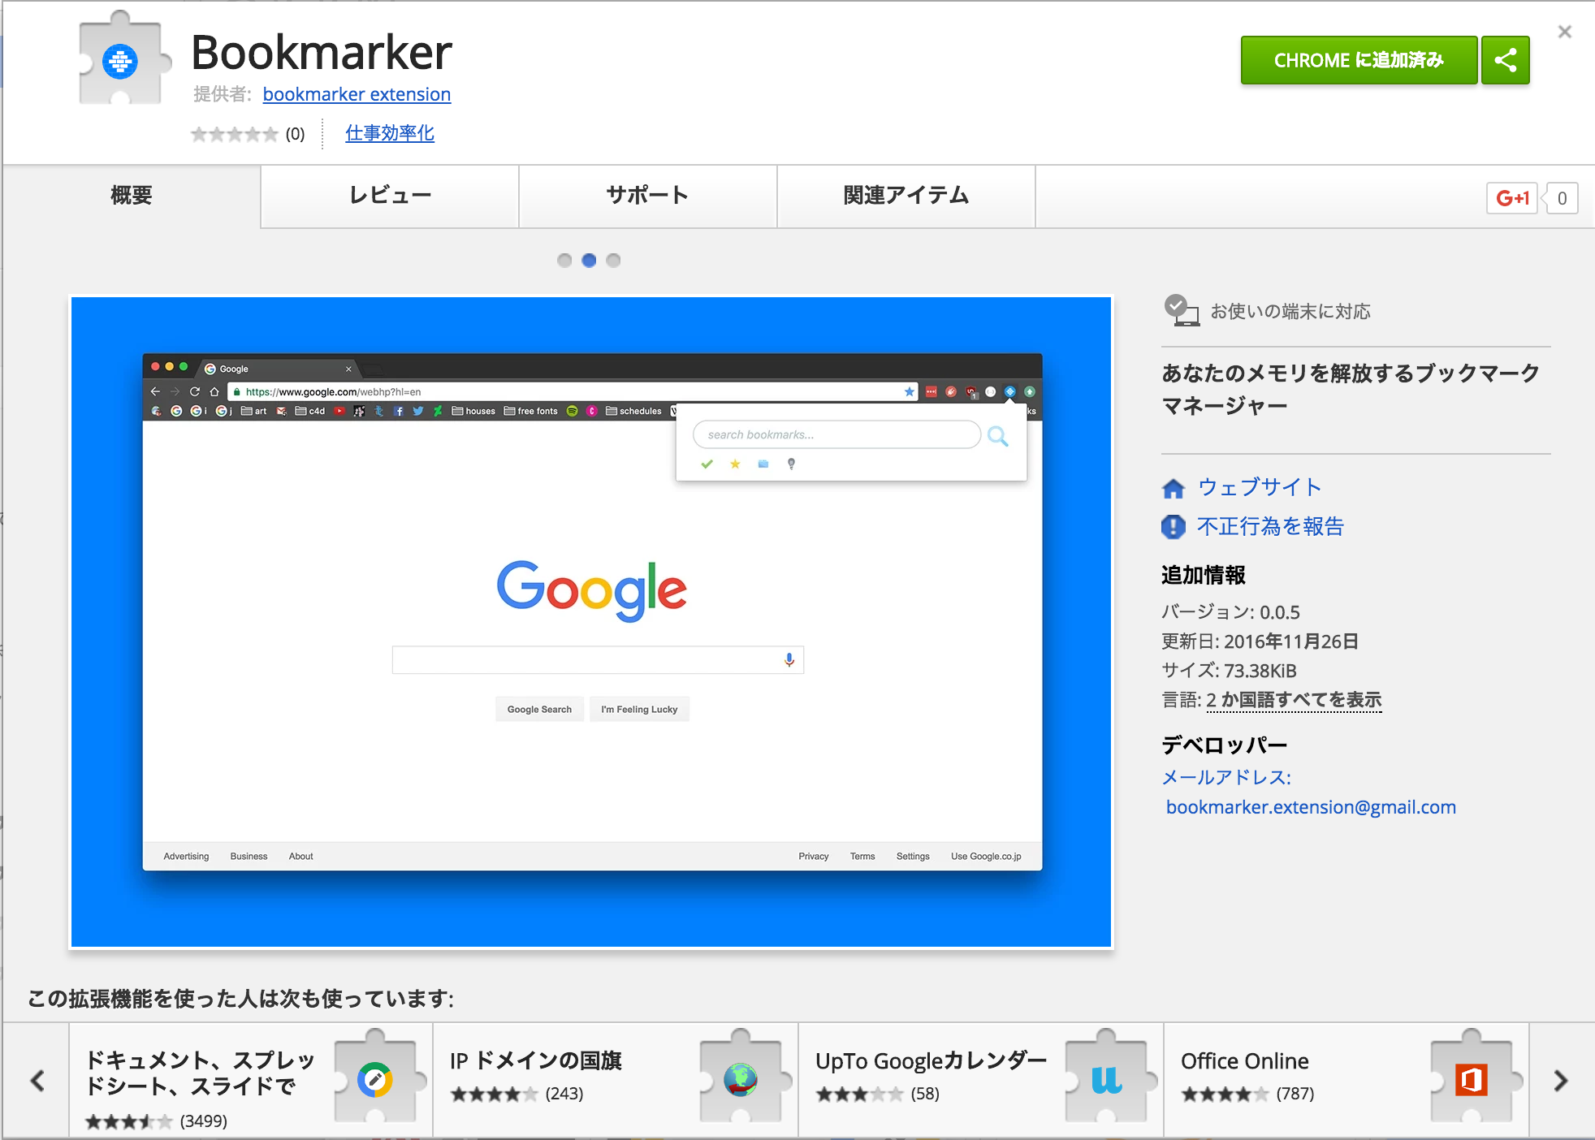Click the Bookmarker puzzle-piece extension icon
The width and height of the screenshot is (1595, 1140).
[122, 61]
